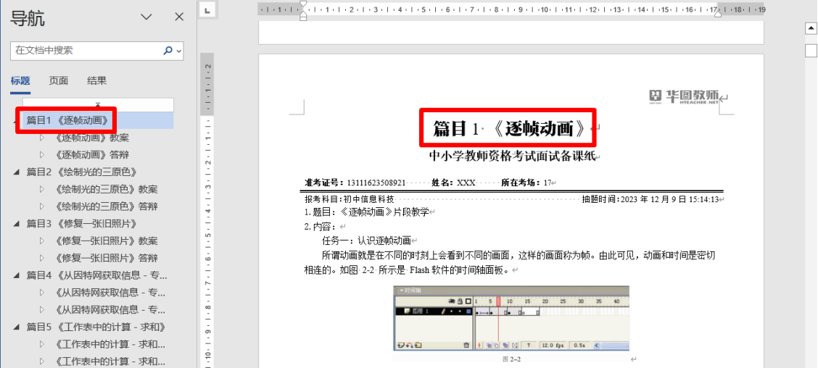Click the Flash timeline image in document
The width and height of the screenshot is (818, 368).
(x=511, y=319)
